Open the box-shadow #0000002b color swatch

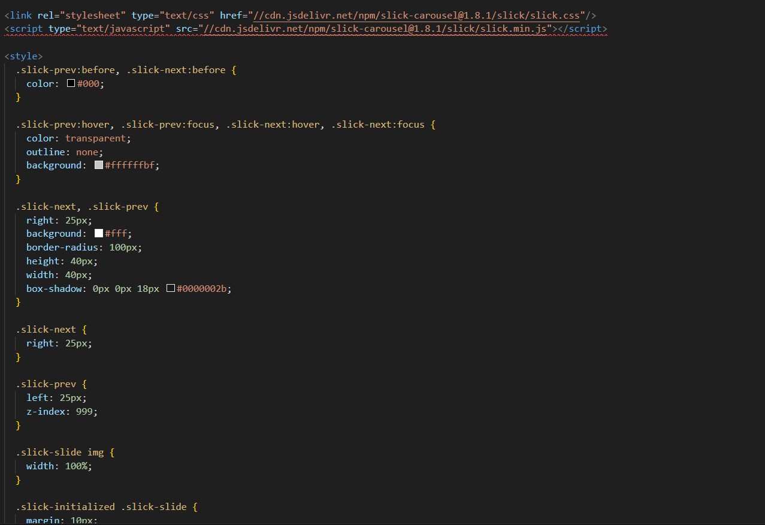click(170, 289)
